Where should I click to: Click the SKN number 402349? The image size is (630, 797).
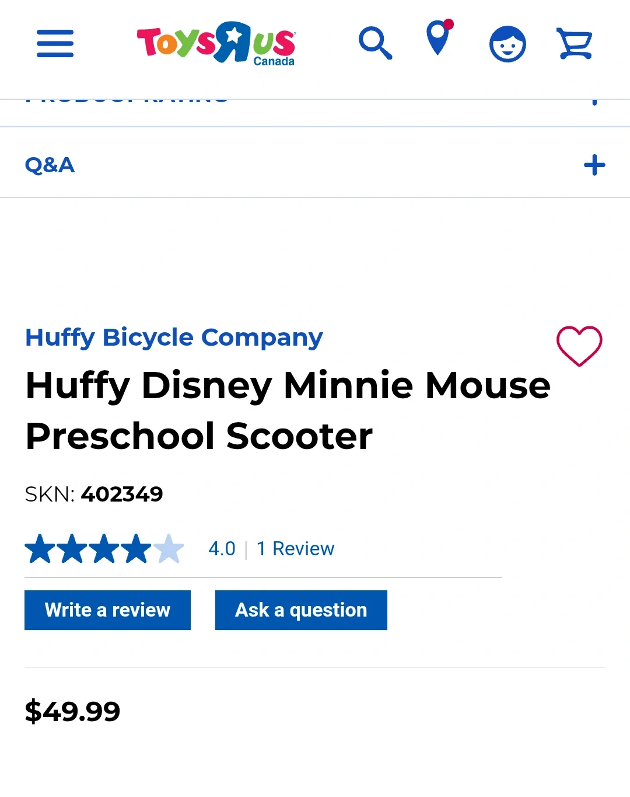pyautogui.click(x=121, y=495)
